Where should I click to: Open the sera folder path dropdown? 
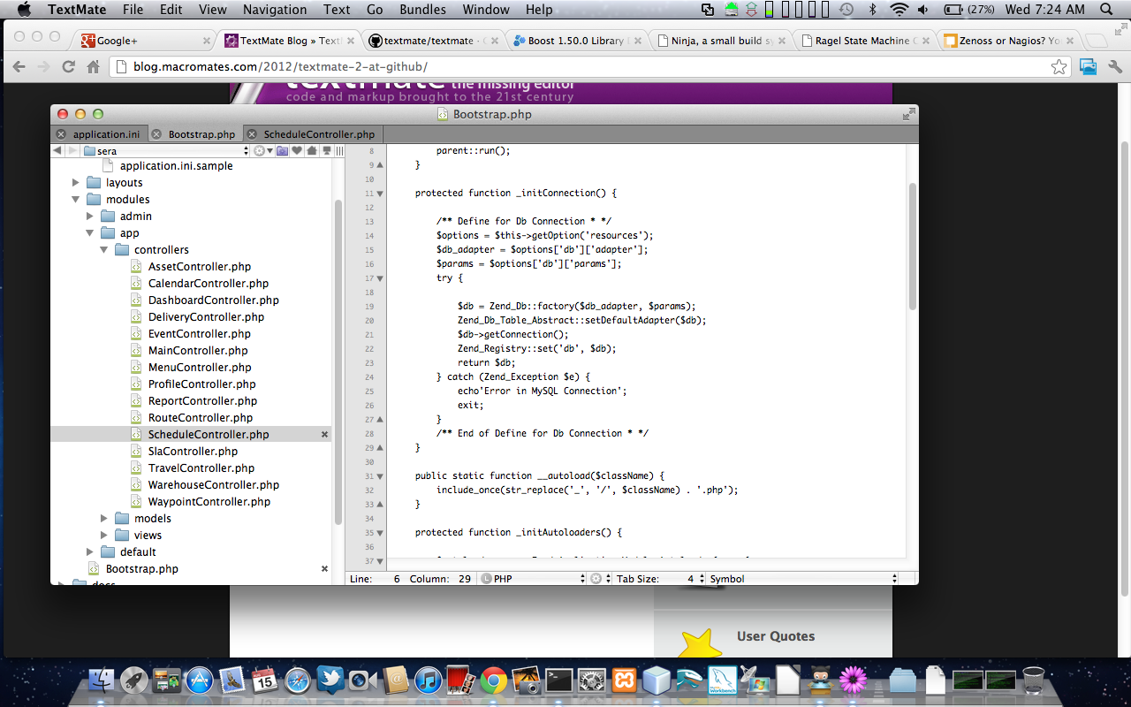click(x=166, y=151)
